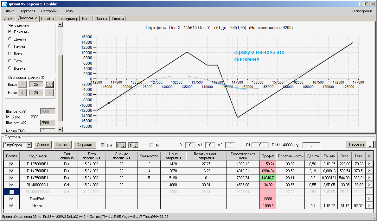This screenshot has width=377, height=221.
Task: Open the Настройки menu
Action: click(50, 11)
